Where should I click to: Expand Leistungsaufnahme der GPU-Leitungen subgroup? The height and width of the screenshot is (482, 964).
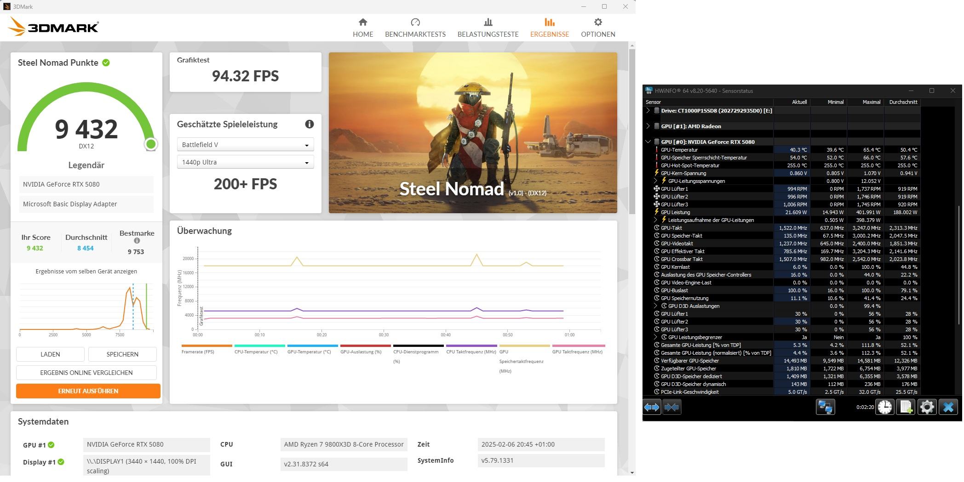[655, 220]
